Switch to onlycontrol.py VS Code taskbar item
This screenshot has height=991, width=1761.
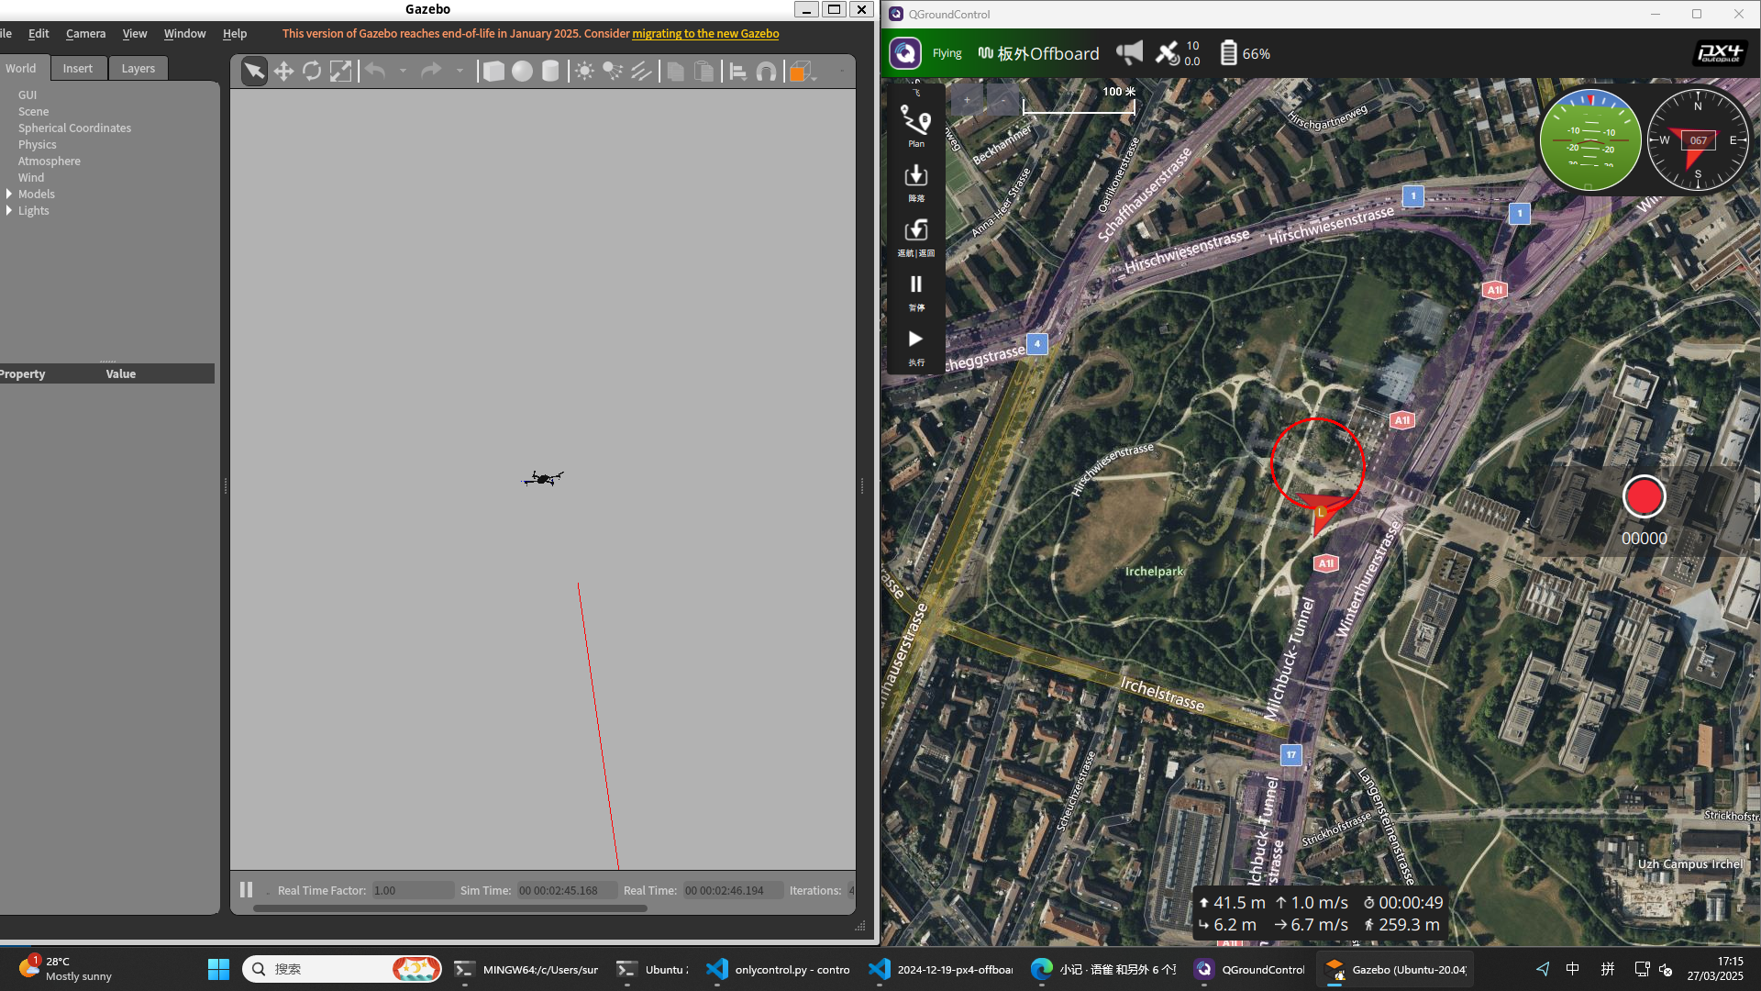tap(780, 969)
